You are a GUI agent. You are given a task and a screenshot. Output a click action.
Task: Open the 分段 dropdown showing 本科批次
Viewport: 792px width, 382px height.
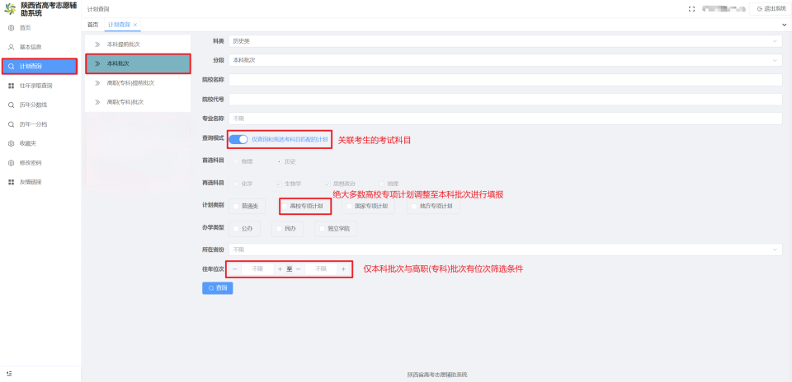pos(506,60)
